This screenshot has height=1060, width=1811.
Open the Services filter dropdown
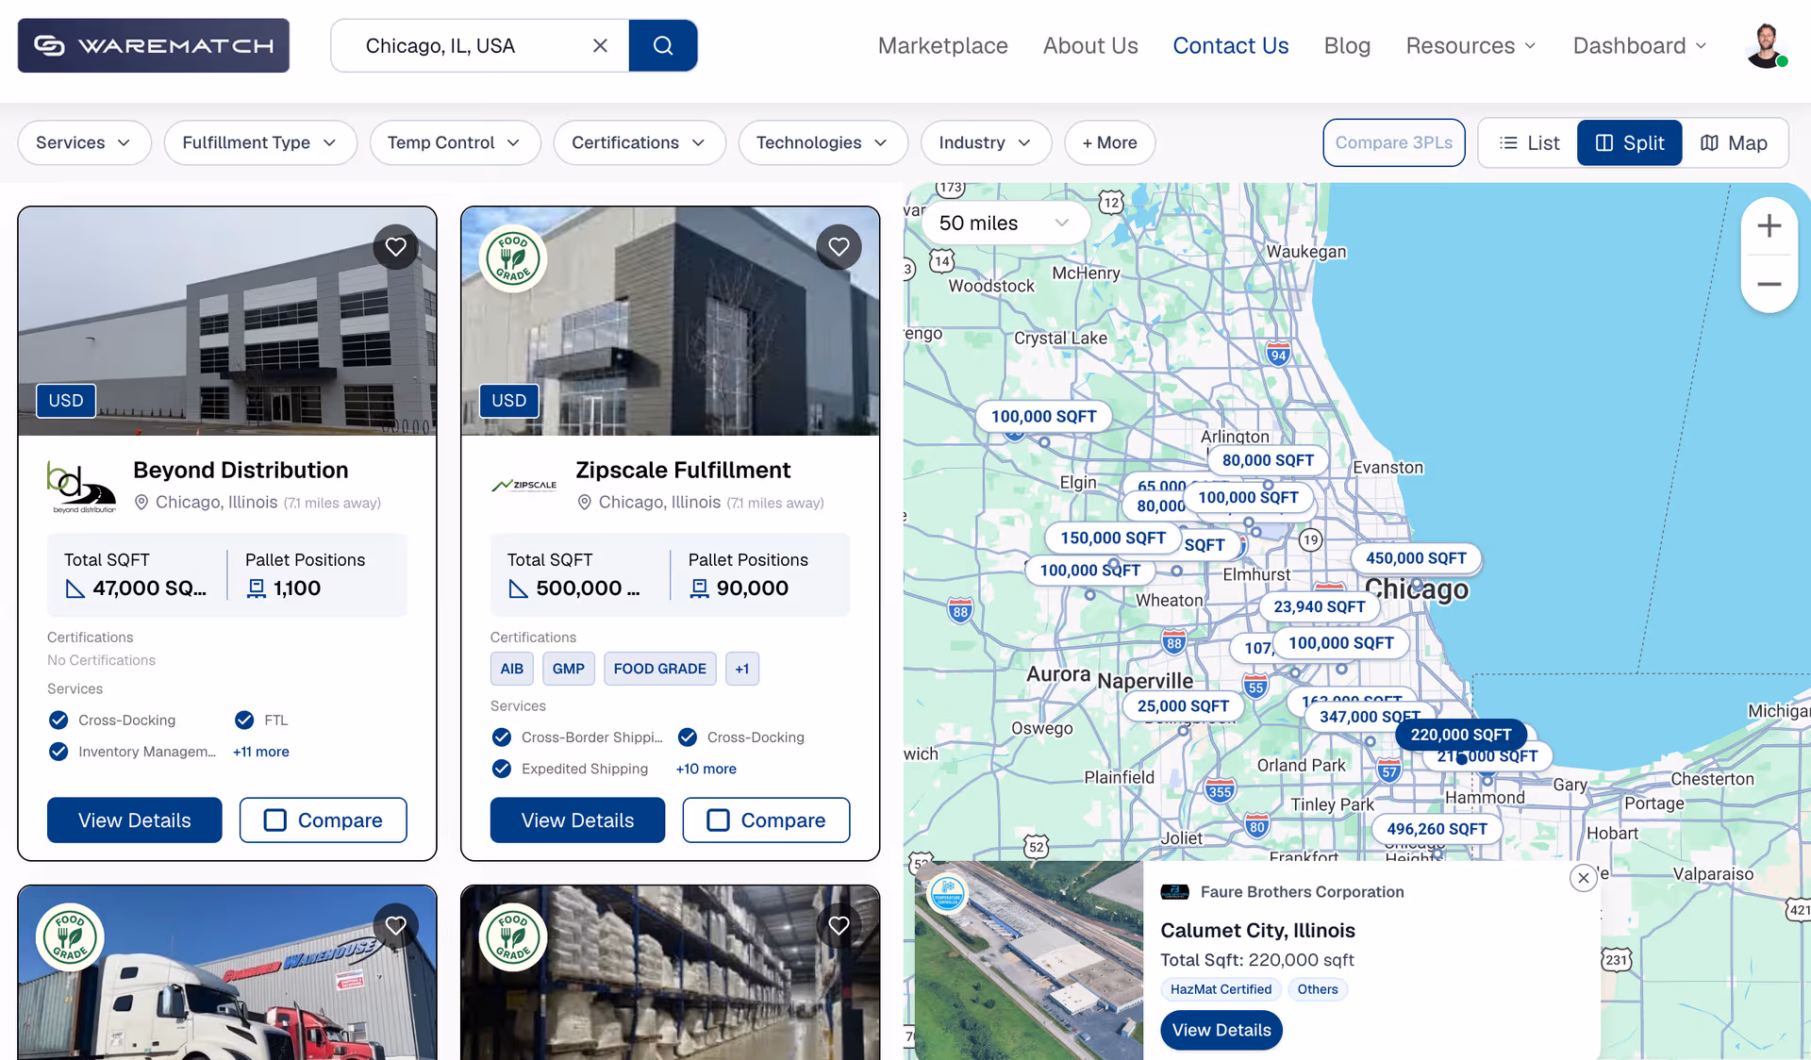84,142
